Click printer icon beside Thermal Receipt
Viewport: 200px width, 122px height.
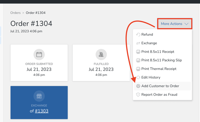138,69
